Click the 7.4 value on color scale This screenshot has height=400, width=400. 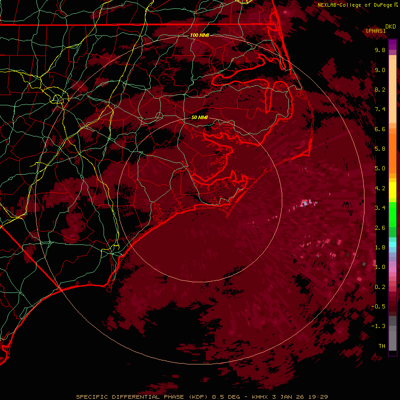coord(380,109)
